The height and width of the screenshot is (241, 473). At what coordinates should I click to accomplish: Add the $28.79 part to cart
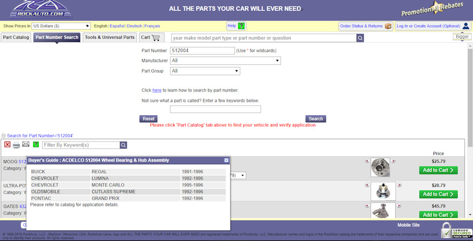[x=439, y=194]
